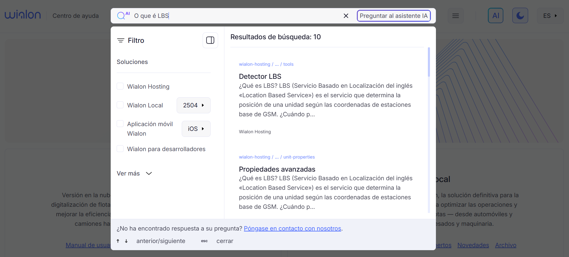Check the Aplicación móvil Wialon filter
569x257 pixels.
tap(120, 124)
